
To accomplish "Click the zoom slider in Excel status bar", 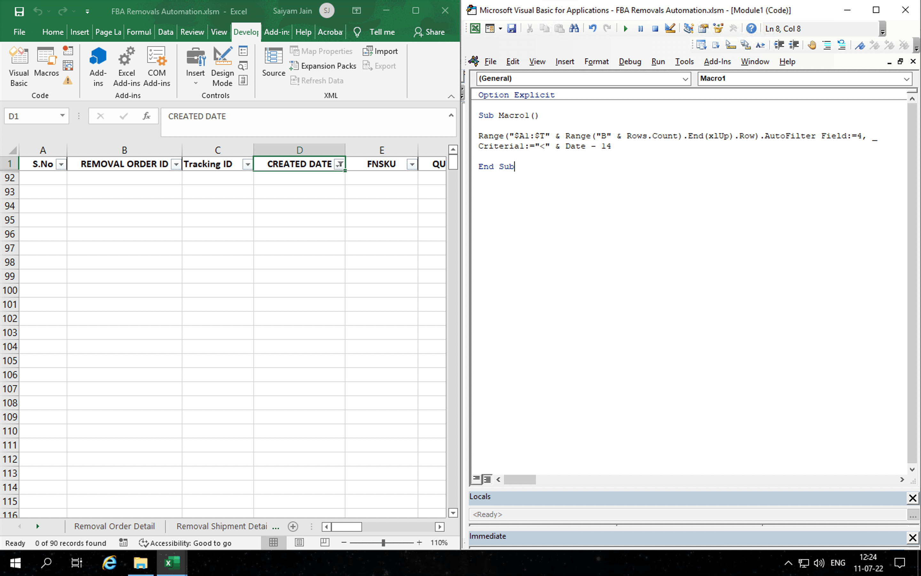I will [x=383, y=542].
